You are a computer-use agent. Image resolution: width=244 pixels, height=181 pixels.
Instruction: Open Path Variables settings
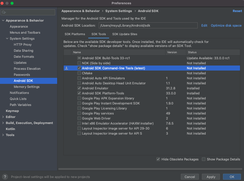21,105
